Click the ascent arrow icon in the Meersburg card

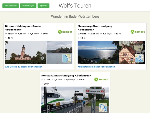(114, 34)
